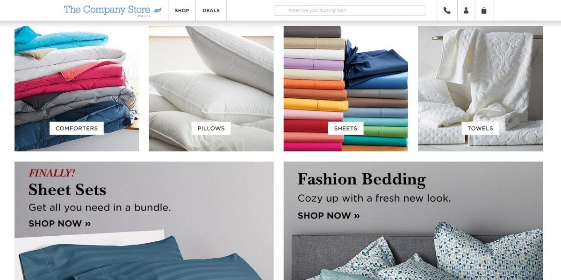
Task: Click the Sheet Sets banner heading
Action: pyautogui.click(x=67, y=190)
